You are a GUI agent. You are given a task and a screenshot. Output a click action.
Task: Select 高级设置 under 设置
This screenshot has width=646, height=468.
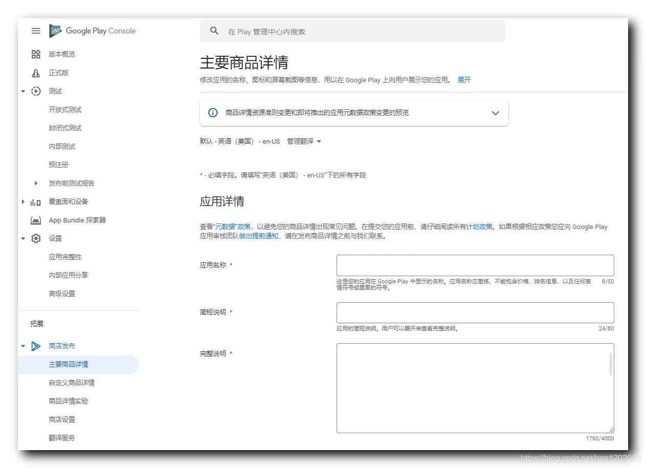[x=62, y=294]
